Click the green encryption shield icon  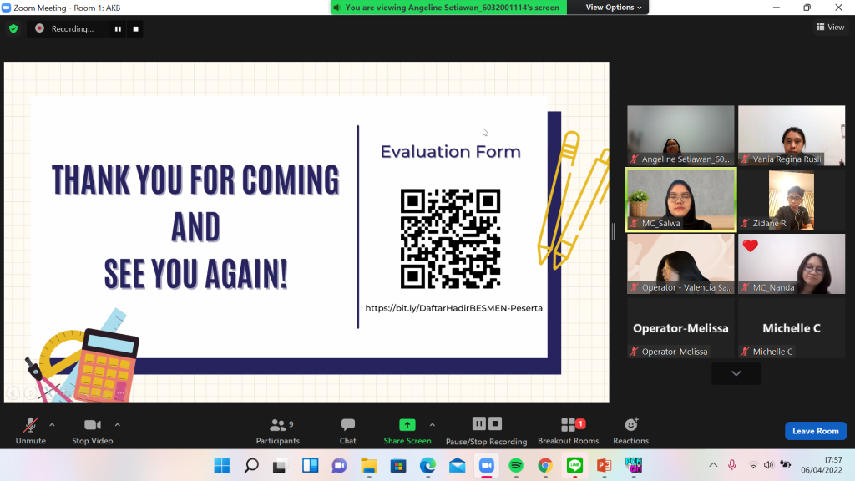click(x=13, y=28)
